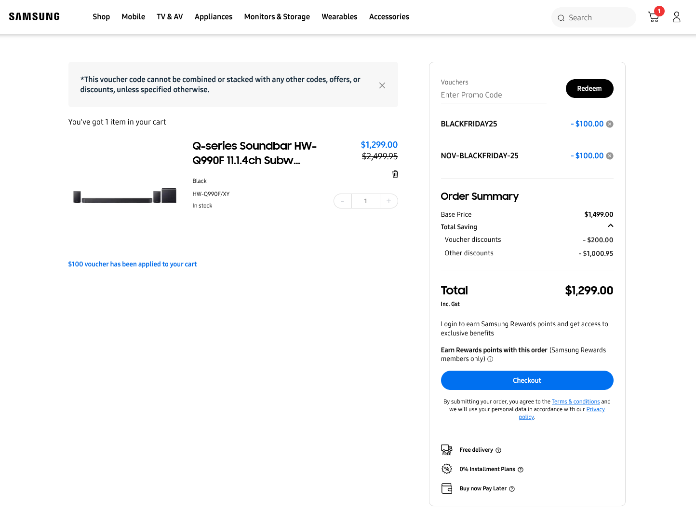Open the shopping cart icon
696x528 pixels.
654,17
